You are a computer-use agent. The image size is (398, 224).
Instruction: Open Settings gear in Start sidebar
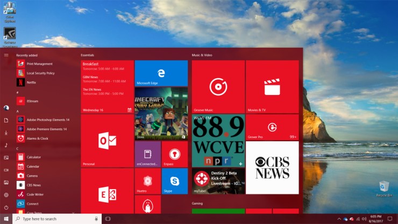tap(6, 195)
